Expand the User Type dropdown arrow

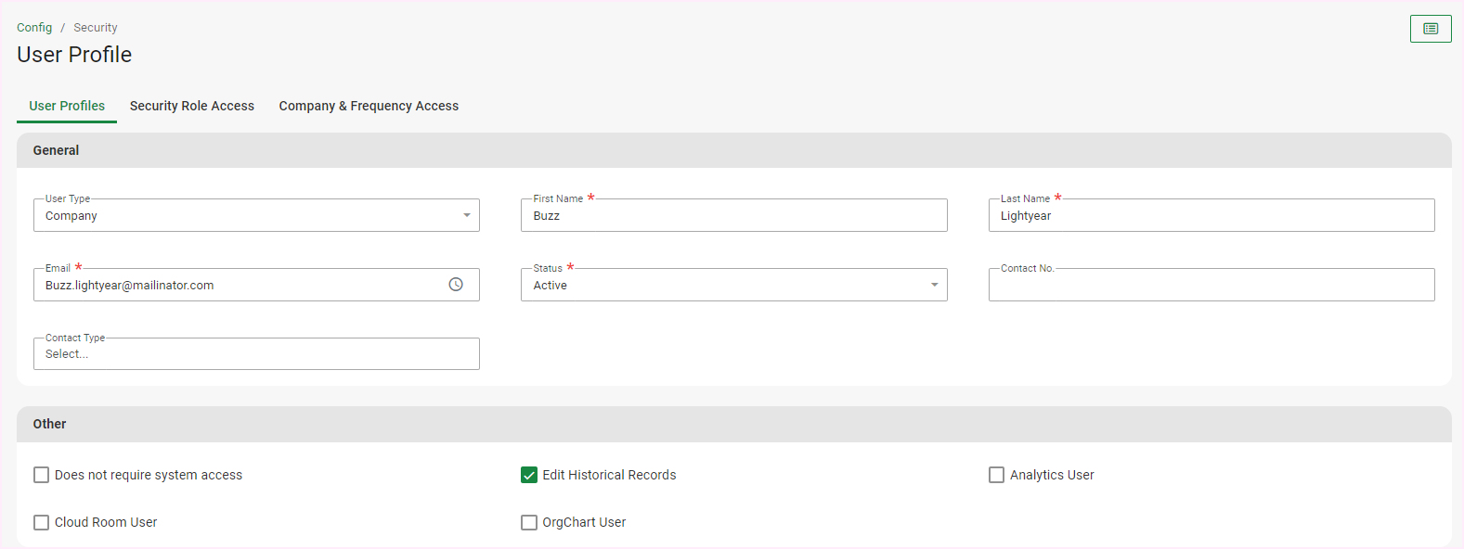466,215
